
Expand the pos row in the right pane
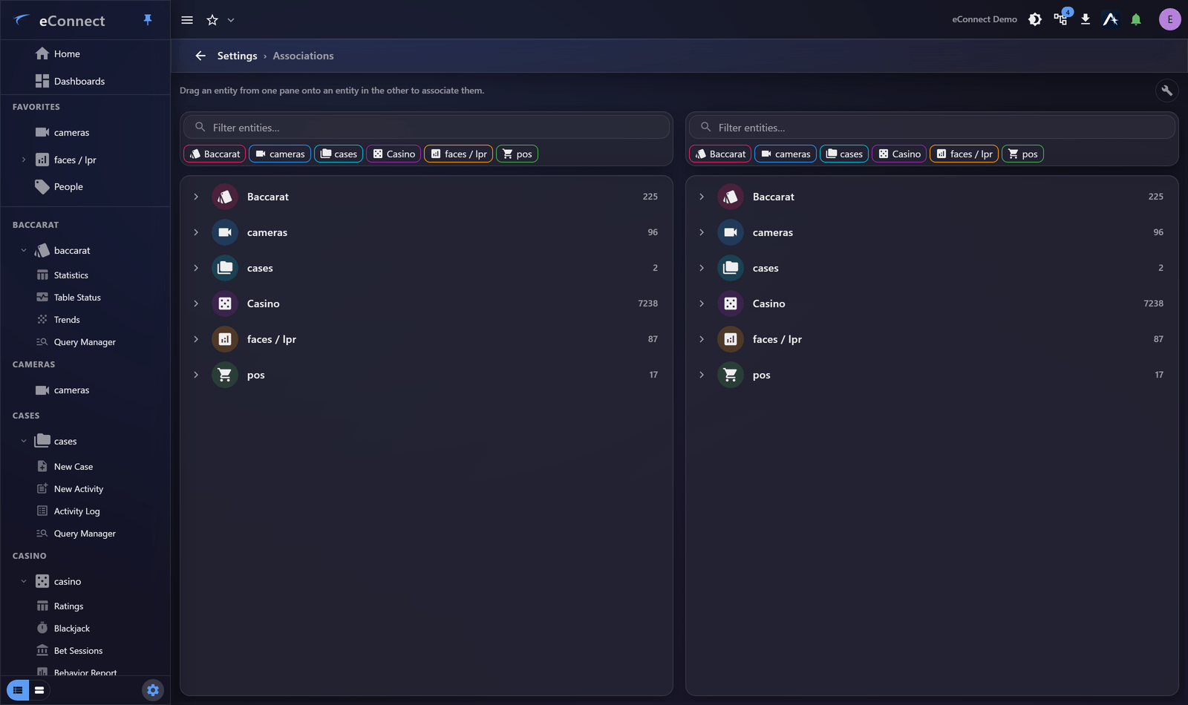click(x=702, y=375)
